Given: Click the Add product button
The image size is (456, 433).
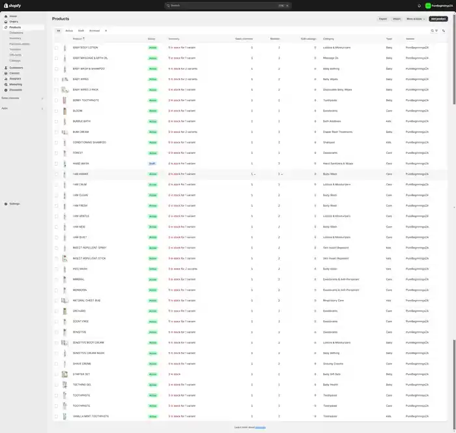Looking at the screenshot, I should click(x=438, y=19).
